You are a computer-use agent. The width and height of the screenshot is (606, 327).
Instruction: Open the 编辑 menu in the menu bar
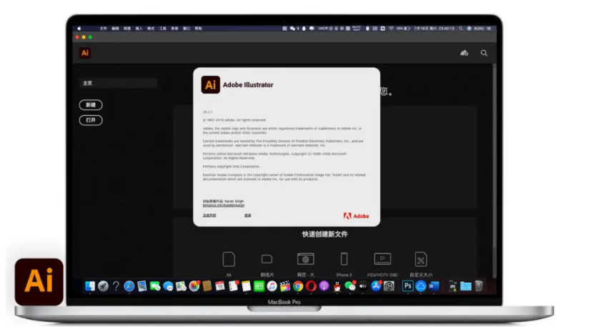click(x=115, y=28)
